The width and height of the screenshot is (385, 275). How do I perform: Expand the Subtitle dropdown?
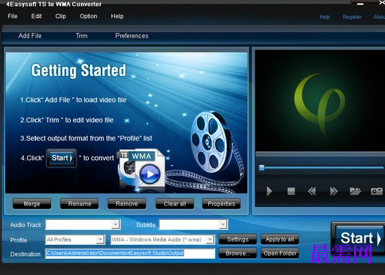(x=222, y=225)
